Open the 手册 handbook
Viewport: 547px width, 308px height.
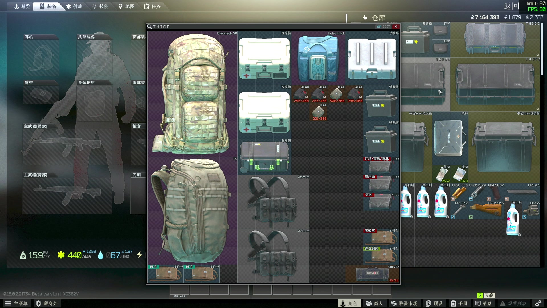coord(459,303)
